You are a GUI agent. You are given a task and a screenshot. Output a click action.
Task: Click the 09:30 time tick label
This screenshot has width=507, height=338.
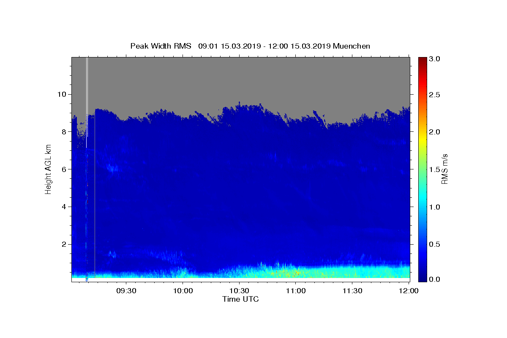(x=126, y=291)
